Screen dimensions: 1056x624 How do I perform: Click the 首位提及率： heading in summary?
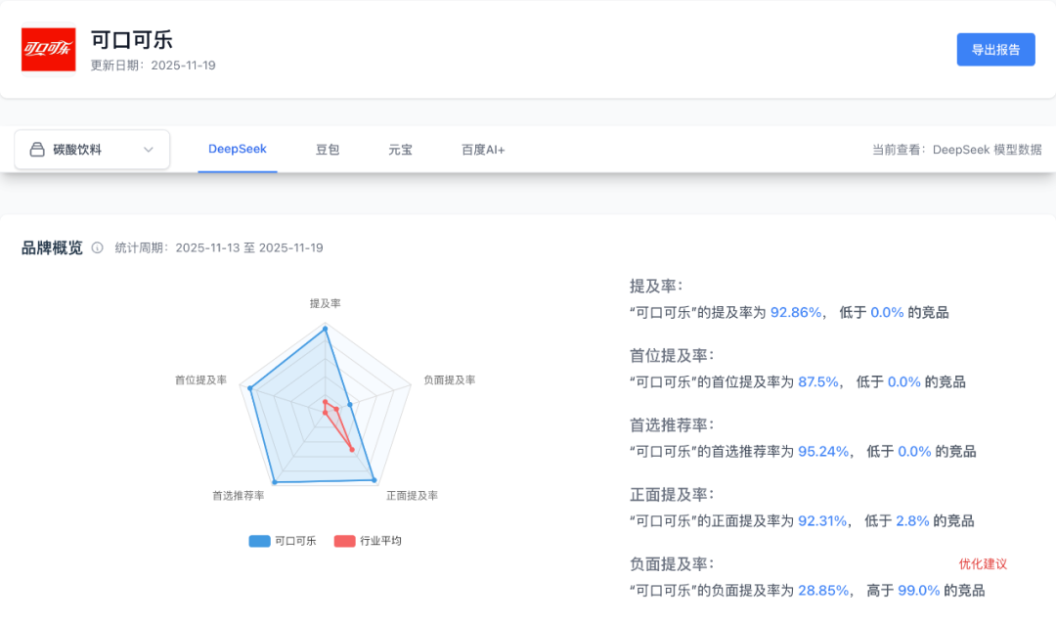pos(672,355)
